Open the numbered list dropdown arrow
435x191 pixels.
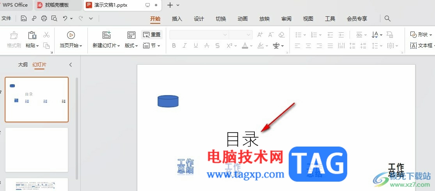pyautogui.click(x=320, y=35)
